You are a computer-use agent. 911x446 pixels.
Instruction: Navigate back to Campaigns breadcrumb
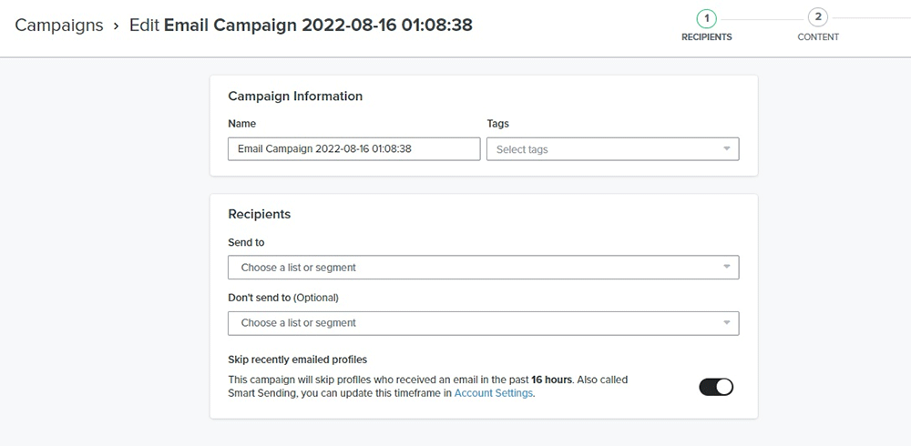point(59,25)
